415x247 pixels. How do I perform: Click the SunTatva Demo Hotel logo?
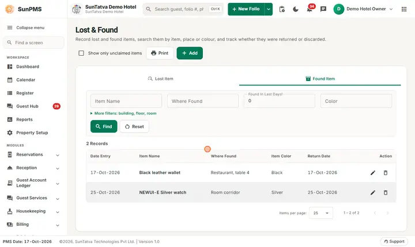pyautogui.click(x=77, y=9)
